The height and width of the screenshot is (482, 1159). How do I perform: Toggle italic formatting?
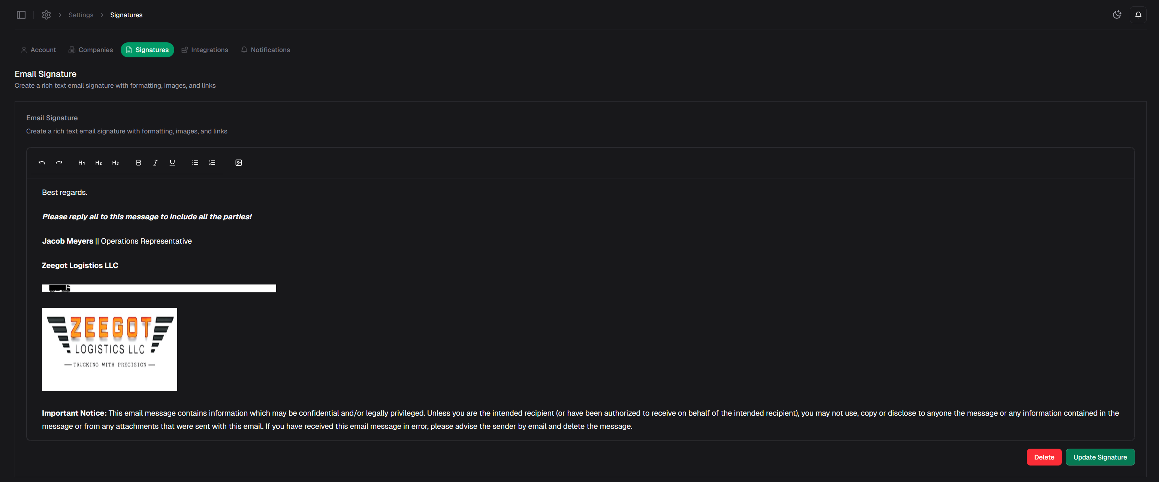[x=155, y=163]
